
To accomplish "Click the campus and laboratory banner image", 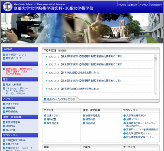I will [x=82, y=28].
